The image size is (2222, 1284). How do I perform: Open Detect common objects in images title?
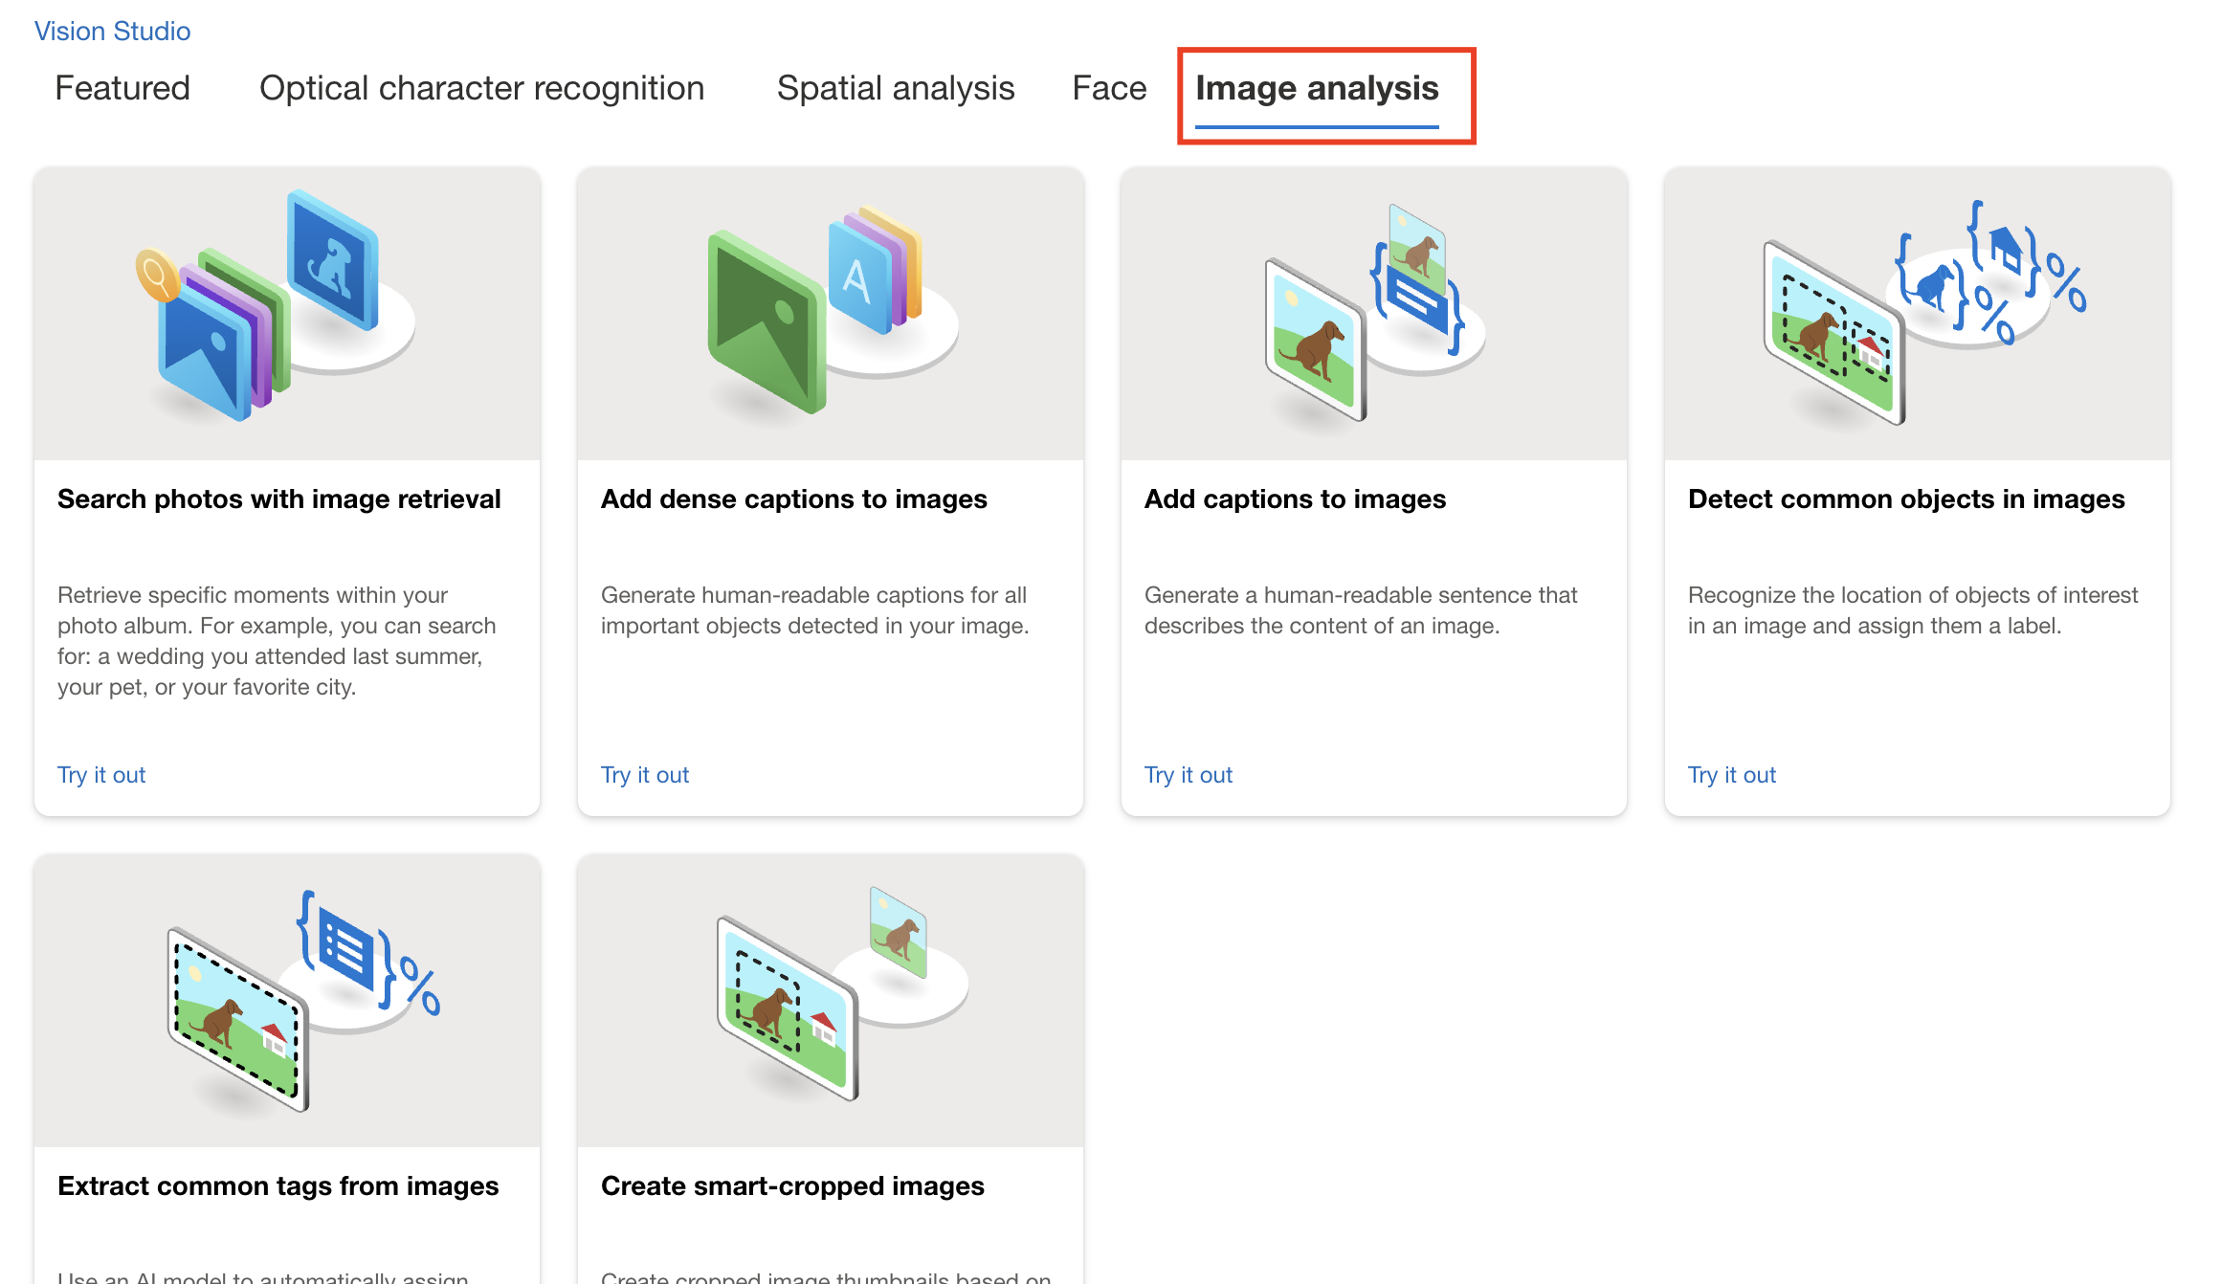[x=1906, y=499]
